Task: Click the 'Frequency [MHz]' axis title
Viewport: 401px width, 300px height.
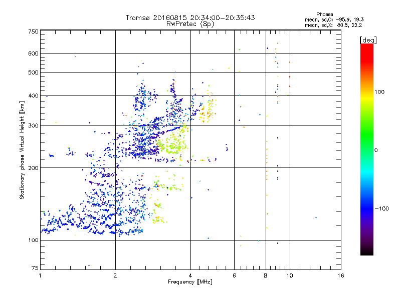Action: coord(190,282)
